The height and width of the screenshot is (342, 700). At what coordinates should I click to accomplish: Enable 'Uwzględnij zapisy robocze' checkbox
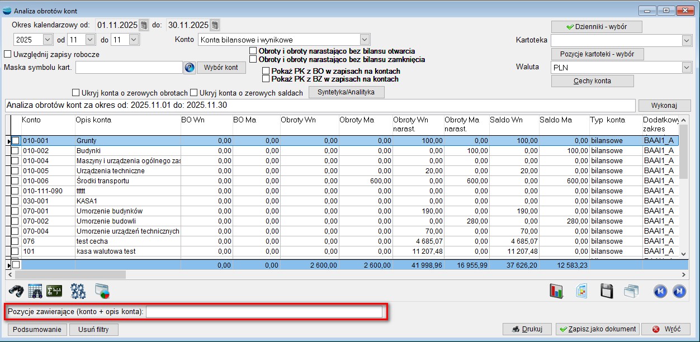pyautogui.click(x=8, y=55)
